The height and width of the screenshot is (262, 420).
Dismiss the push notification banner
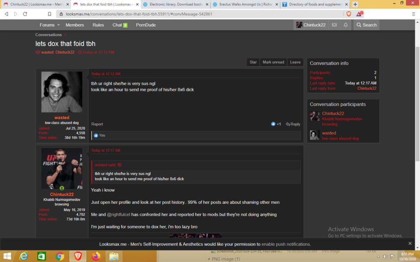[x=410, y=243]
